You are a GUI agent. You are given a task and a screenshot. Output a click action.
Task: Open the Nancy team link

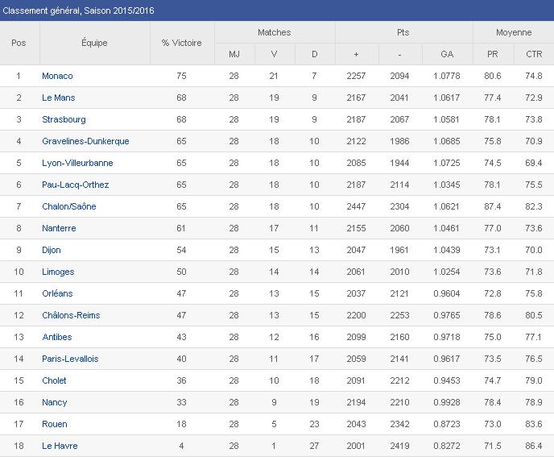tap(54, 402)
